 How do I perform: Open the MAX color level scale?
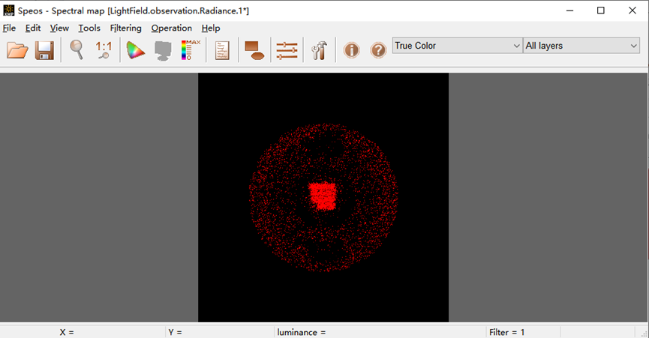click(191, 50)
